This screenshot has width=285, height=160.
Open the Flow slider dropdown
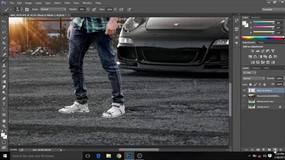click(x=115, y=9)
